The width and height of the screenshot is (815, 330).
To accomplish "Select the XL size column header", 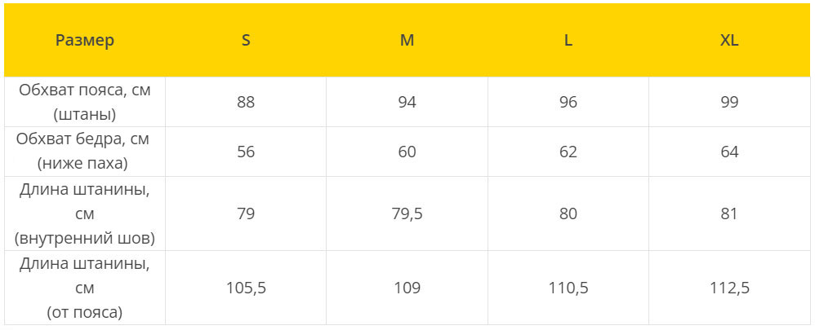I will 729,41.
